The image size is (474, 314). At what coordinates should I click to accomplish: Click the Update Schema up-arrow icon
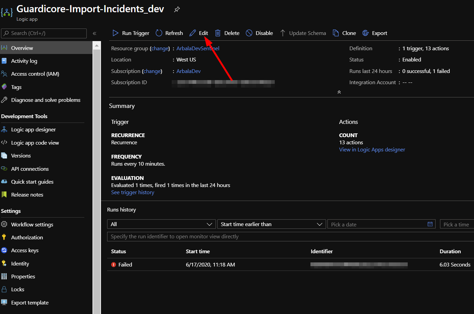point(283,33)
